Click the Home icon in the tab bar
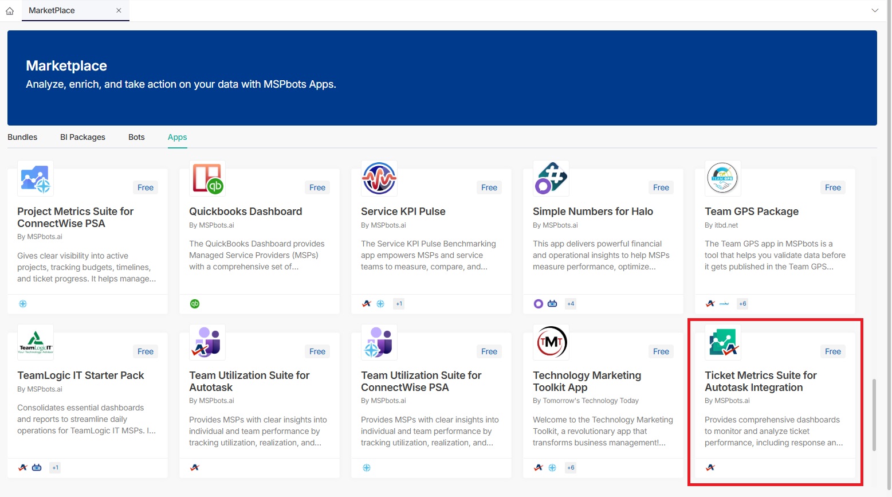892x497 pixels. [x=9, y=10]
